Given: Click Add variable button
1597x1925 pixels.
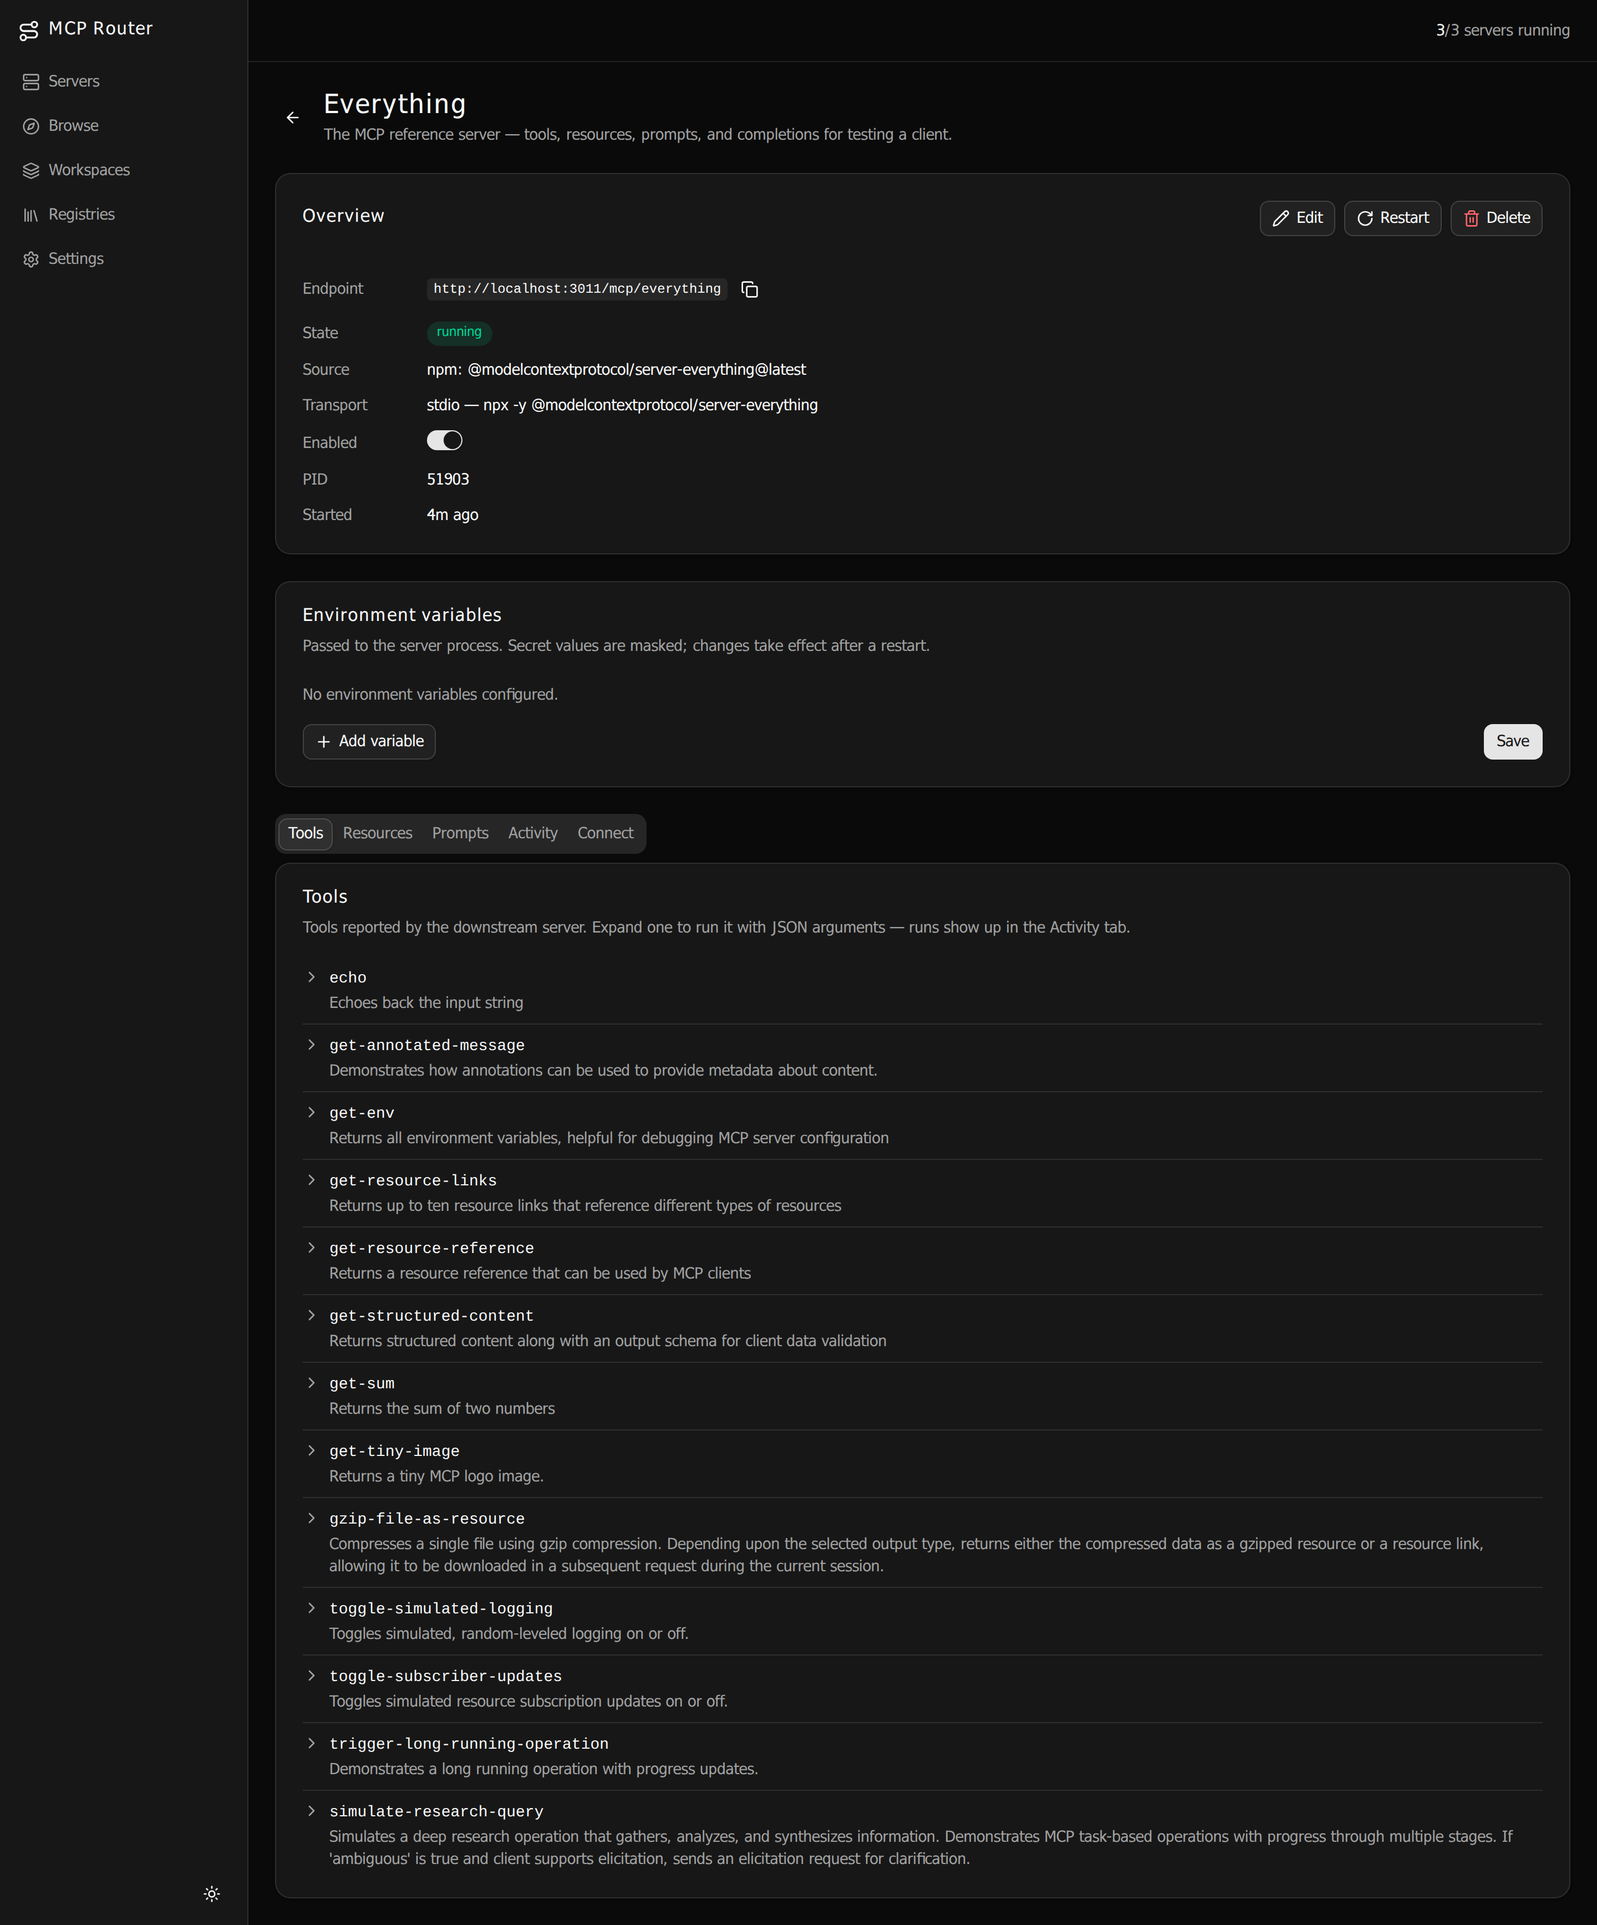Looking at the screenshot, I should point(369,742).
